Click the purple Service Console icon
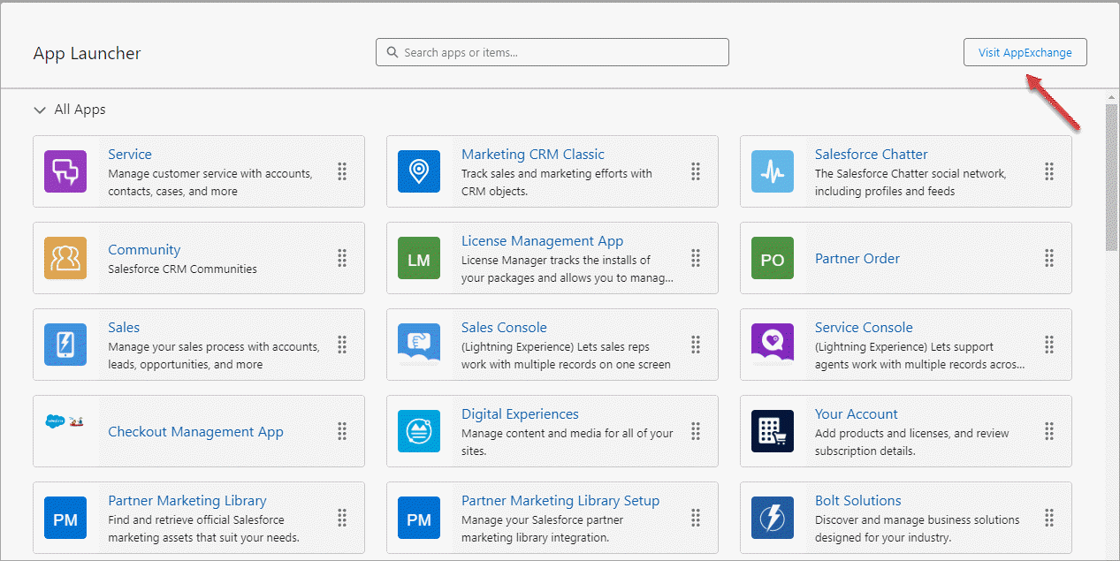 (x=773, y=345)
